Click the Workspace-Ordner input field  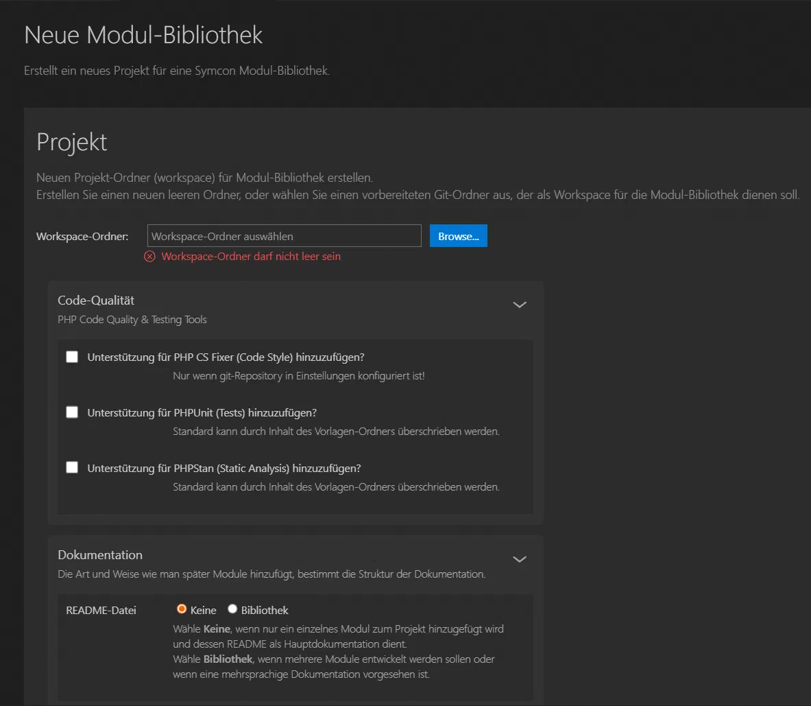click(x=284, y=236)
